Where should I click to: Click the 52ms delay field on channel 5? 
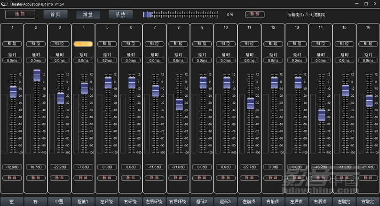point(107,61)
